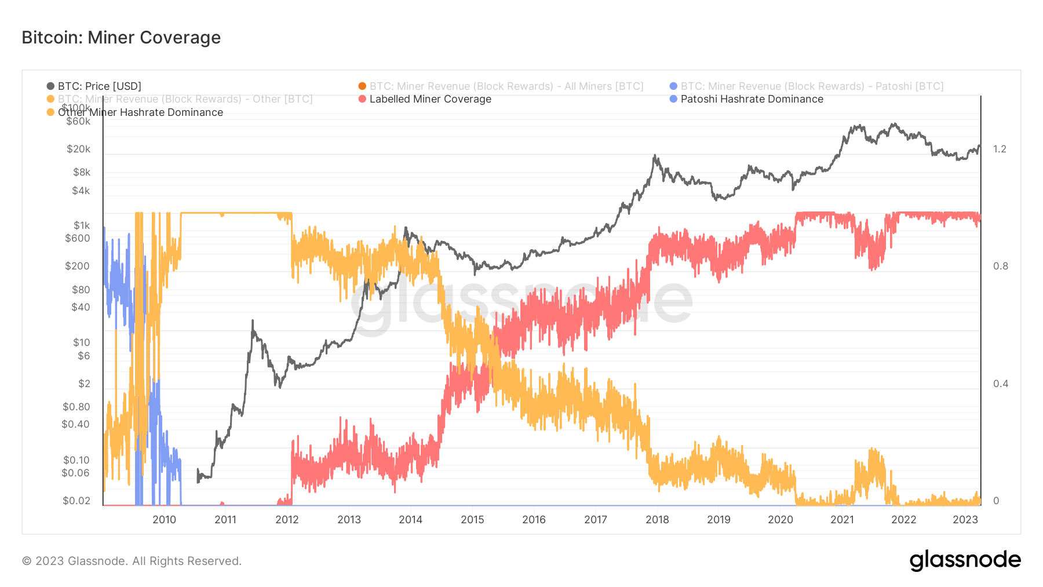
Task: Click the blue dot beside Patoshi Hashrate Dominance
Action: point(673,99)
